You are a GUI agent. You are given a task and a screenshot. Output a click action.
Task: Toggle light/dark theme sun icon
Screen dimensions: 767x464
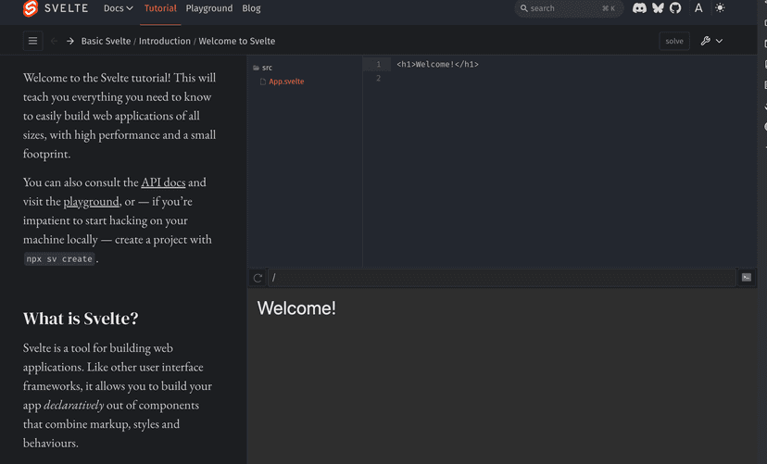pyautogui.click(x=721, y=8)
